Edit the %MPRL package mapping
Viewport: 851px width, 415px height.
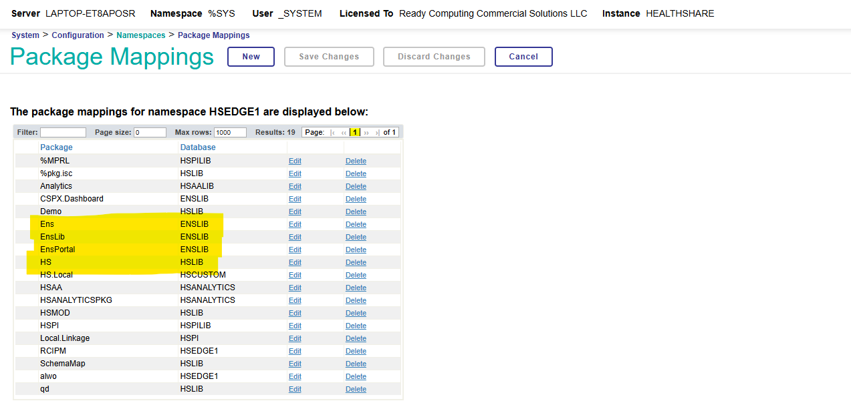click(x=295, y=161)
